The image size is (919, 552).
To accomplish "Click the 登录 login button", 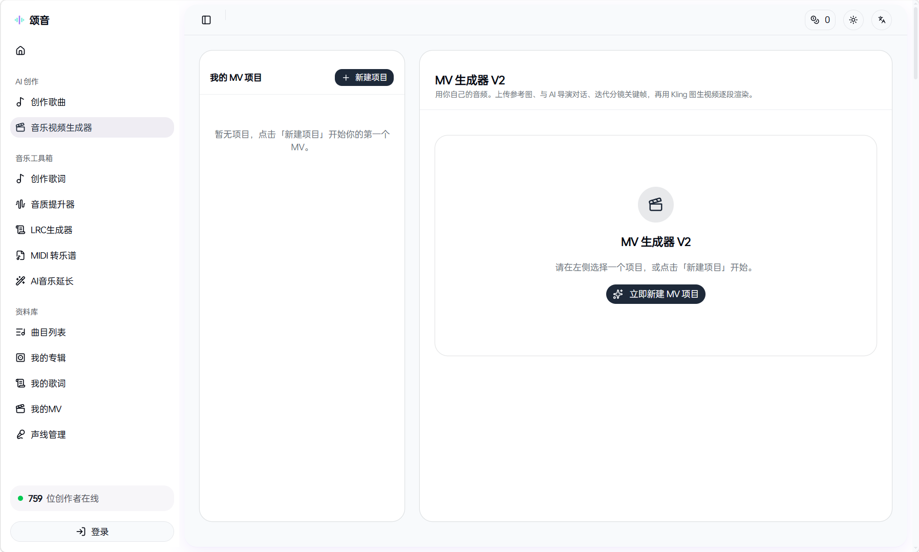I will point(92,532).
